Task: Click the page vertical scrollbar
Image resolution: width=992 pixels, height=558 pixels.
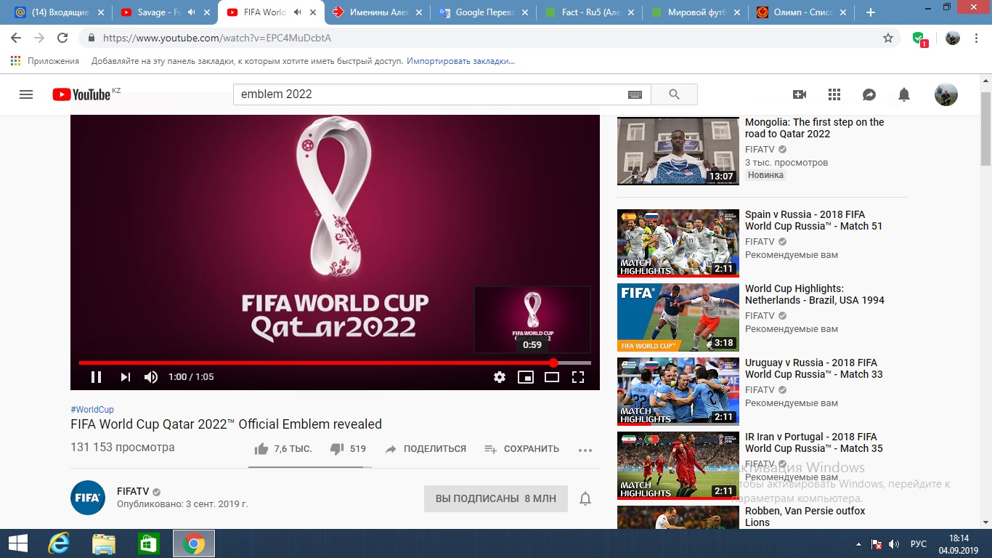Action: click(985, 131)
